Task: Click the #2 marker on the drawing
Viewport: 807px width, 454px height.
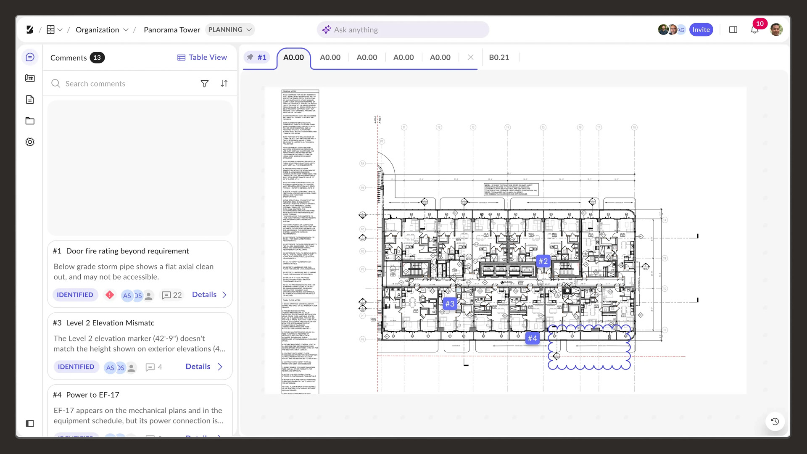Action: point(543,261)
